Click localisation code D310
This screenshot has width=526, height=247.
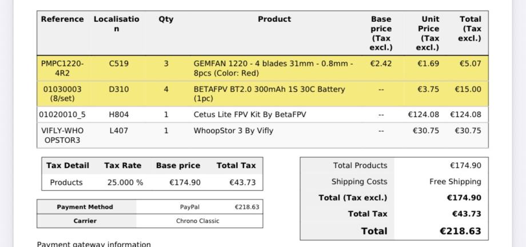119,89
